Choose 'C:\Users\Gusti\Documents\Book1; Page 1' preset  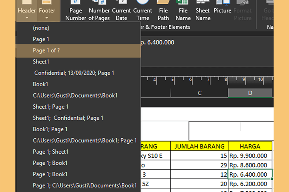[x=79, y=141]
